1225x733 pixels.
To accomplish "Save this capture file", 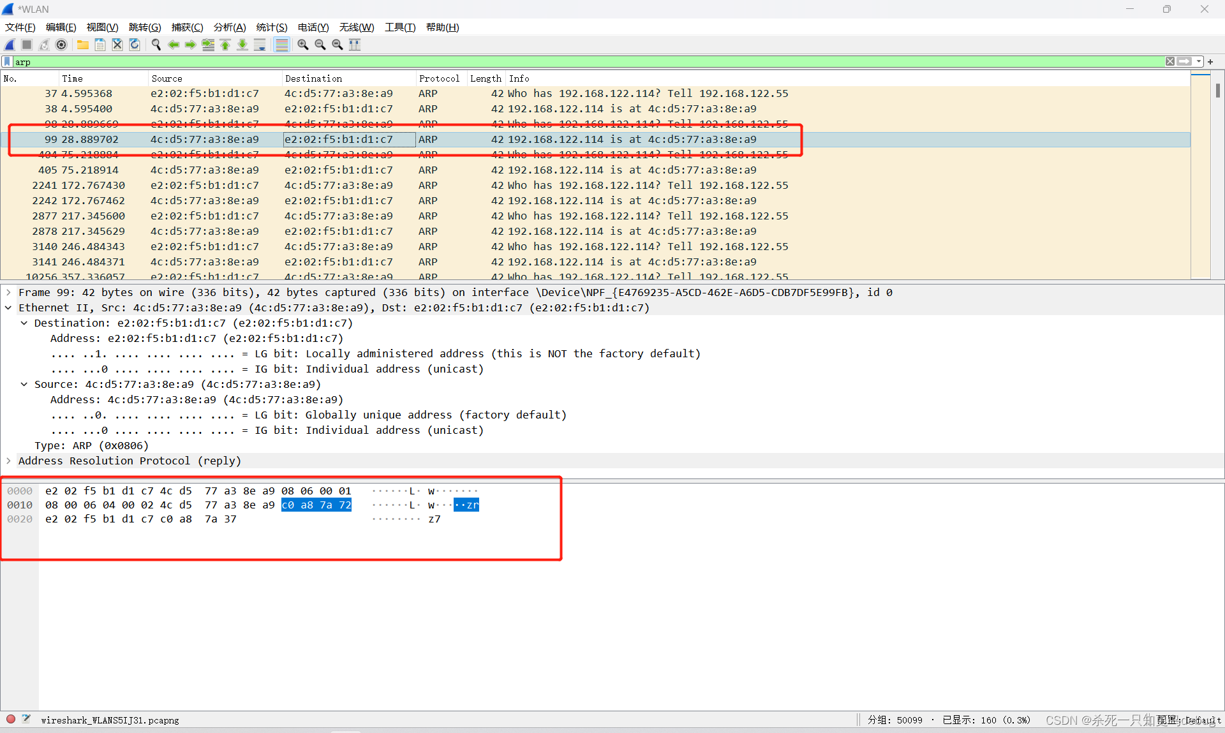I will pyautogui.click(x=100, y=45).
